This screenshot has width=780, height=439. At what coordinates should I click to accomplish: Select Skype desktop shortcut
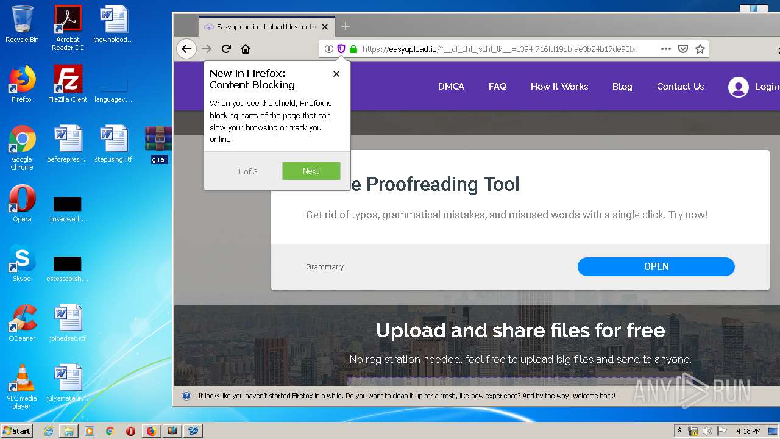[22, 263]
